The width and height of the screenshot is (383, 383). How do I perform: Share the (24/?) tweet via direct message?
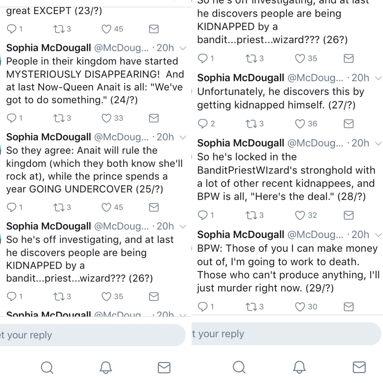pyautogui.click(x=154, y=118)
